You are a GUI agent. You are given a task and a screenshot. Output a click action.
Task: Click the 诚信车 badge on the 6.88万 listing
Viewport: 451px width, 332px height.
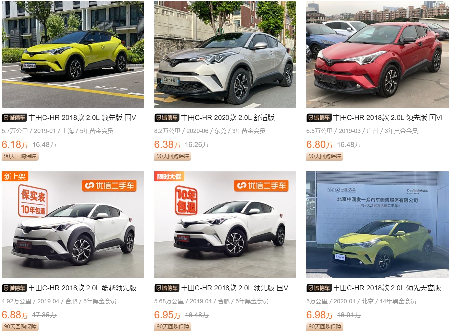14,288
